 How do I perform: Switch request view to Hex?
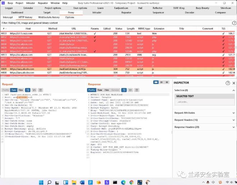pyautogui.click(x=21, y=90)
